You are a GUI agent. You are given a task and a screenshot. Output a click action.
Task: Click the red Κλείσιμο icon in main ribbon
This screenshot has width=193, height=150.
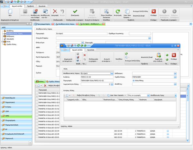[153, 12]
